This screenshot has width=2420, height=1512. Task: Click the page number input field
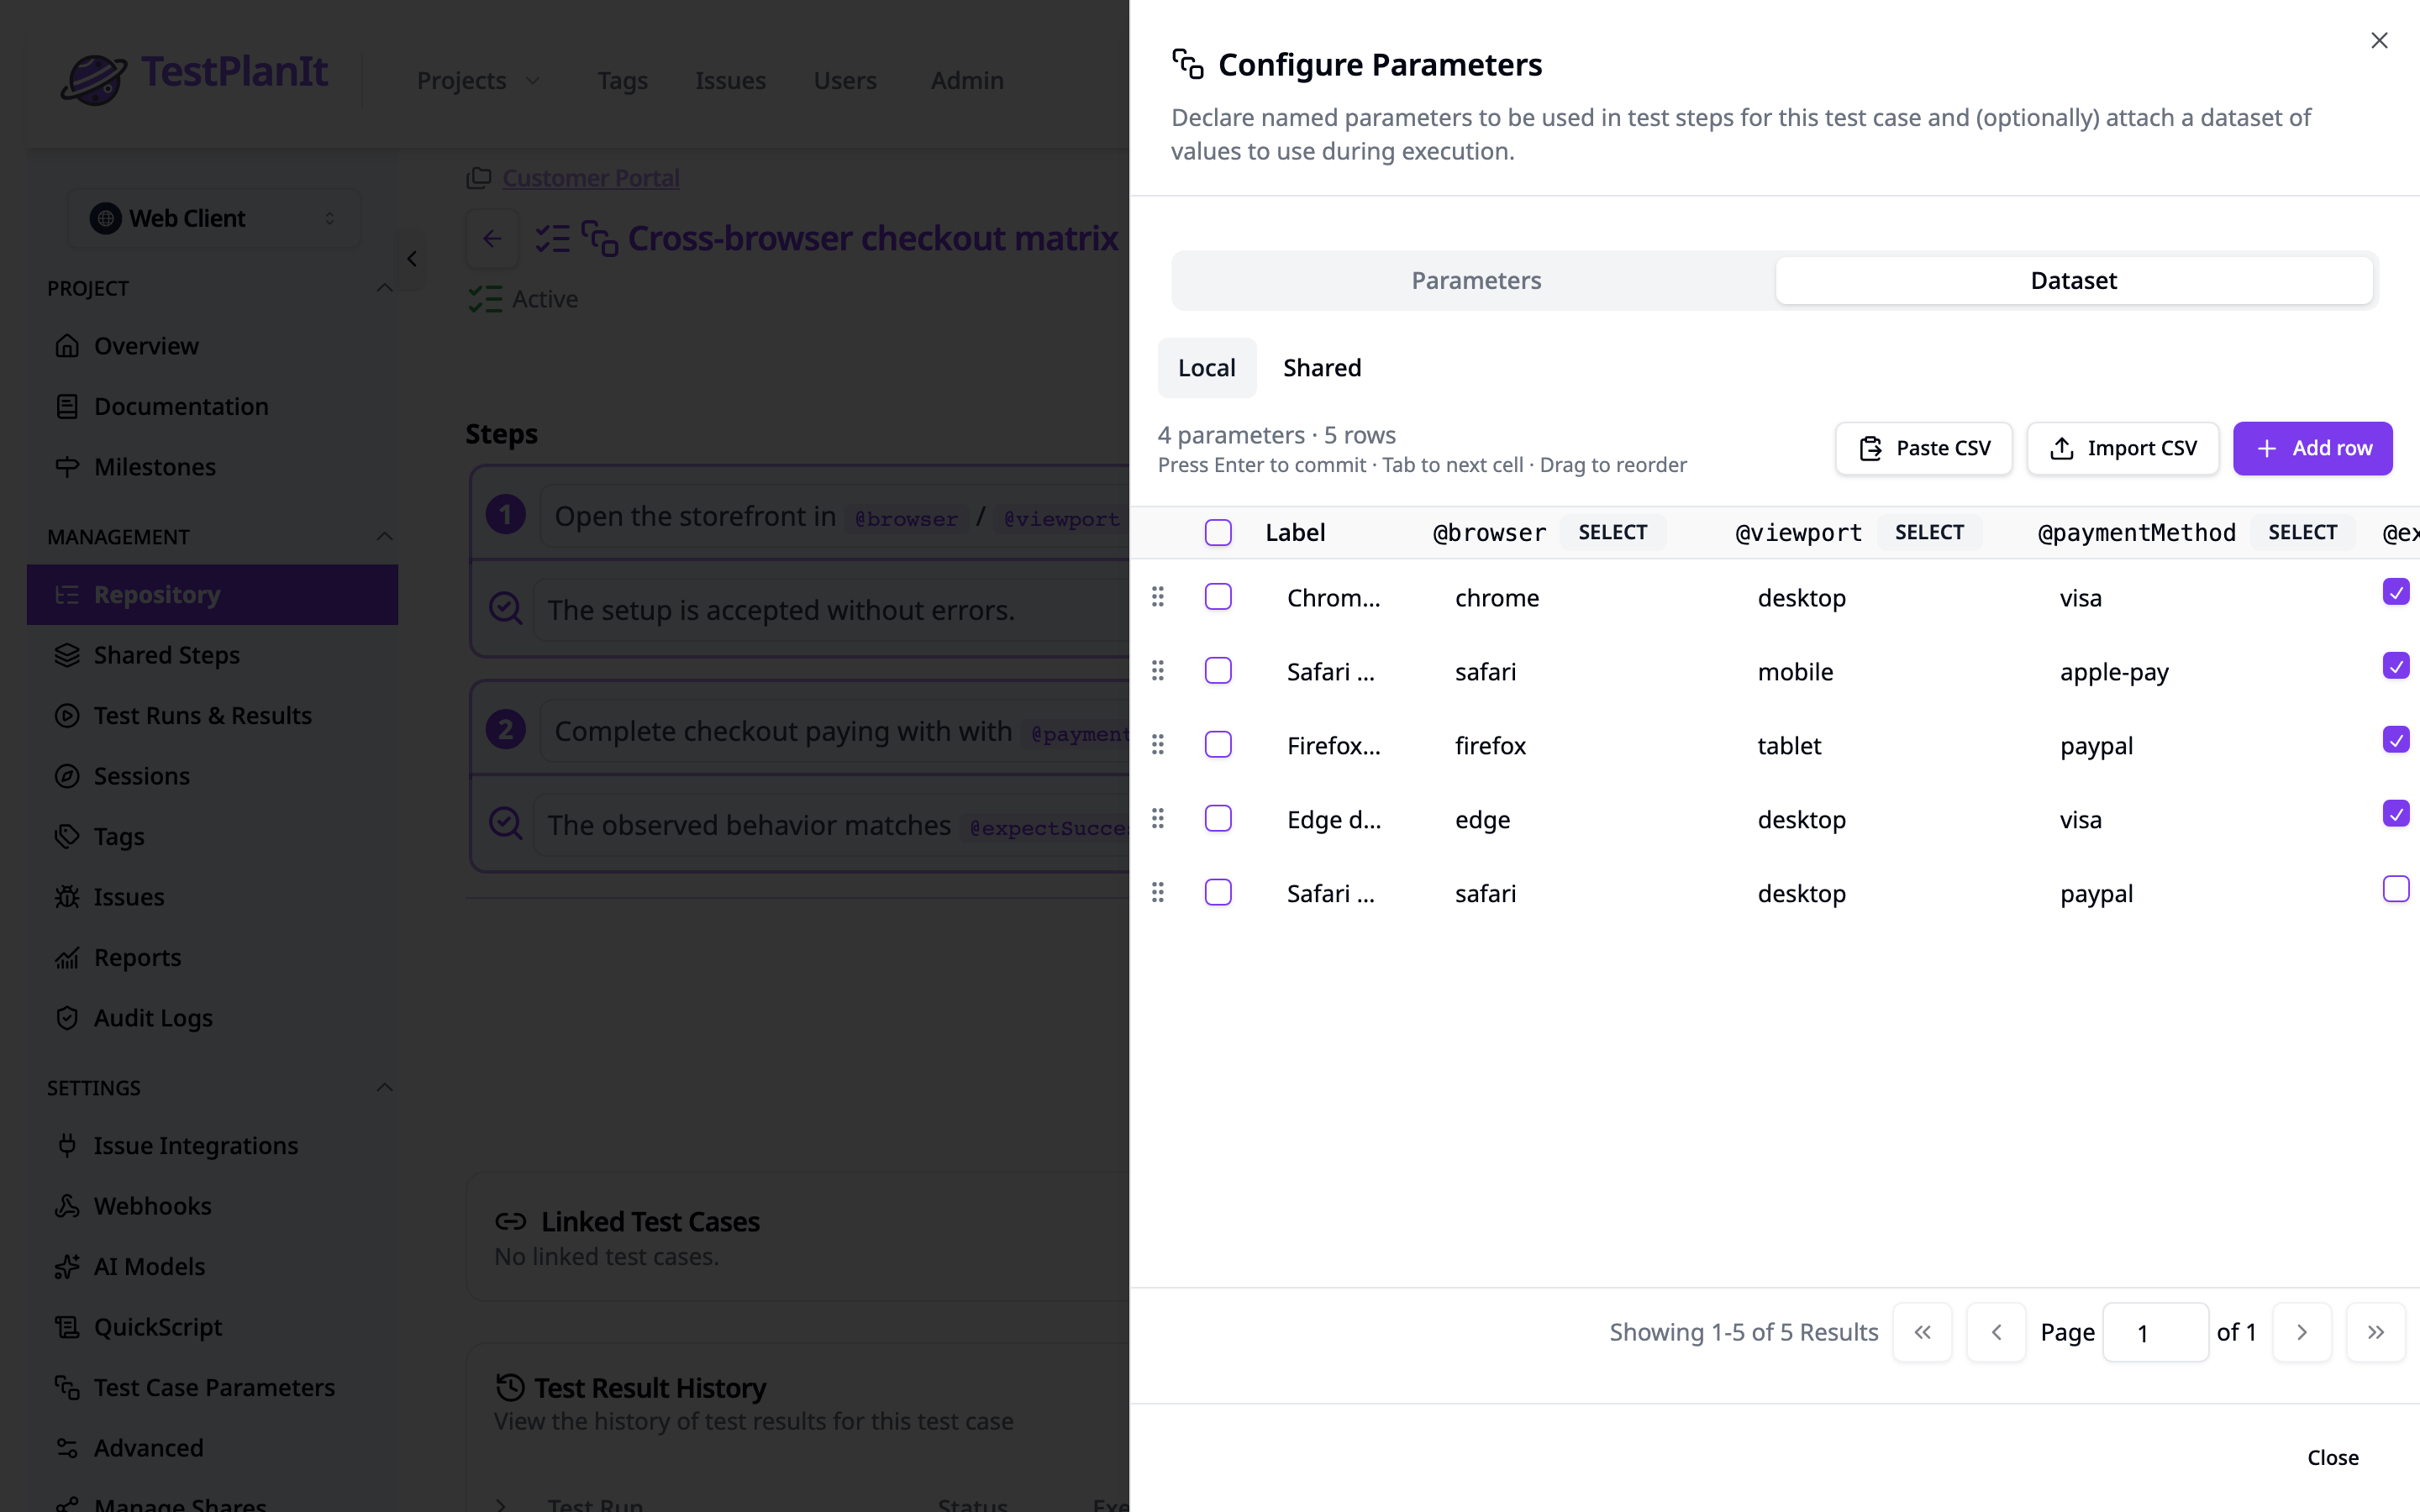pyautogui.click(x=2155, y=1332)
